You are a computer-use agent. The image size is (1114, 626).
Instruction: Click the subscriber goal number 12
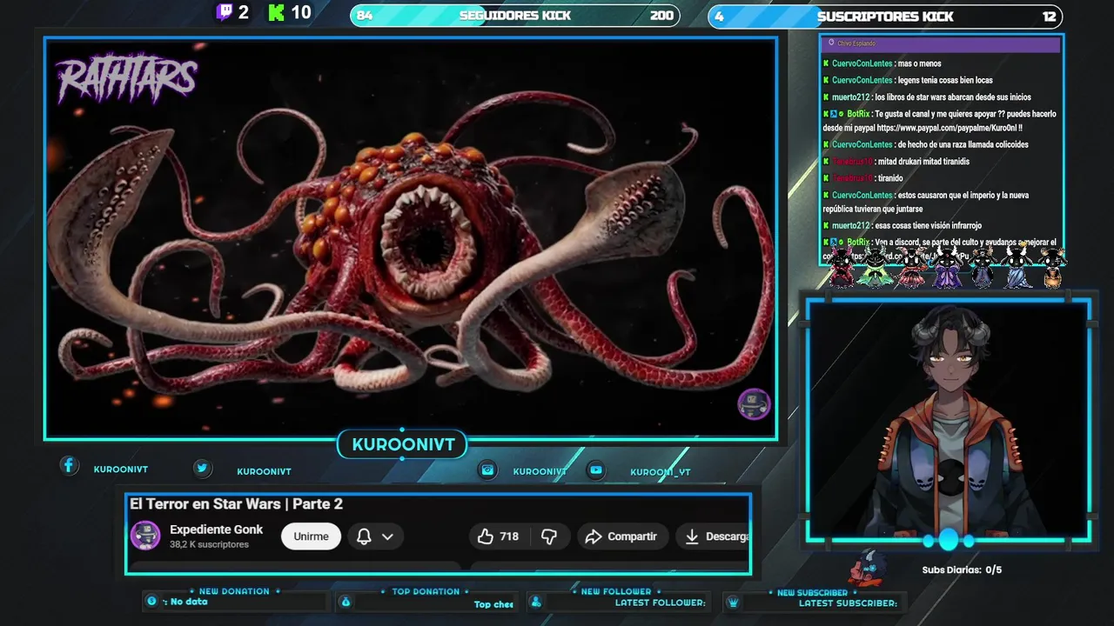(x=1049, y=16)
